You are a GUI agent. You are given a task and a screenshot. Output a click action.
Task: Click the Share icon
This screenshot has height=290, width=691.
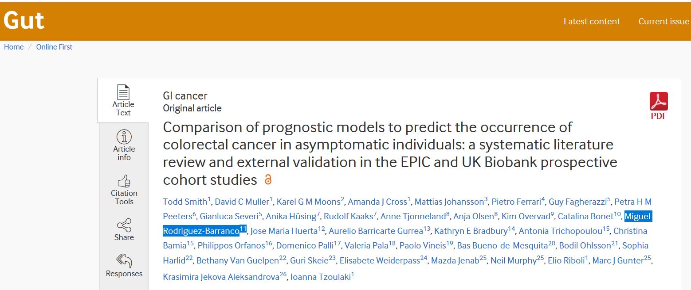tap(124, 225)
